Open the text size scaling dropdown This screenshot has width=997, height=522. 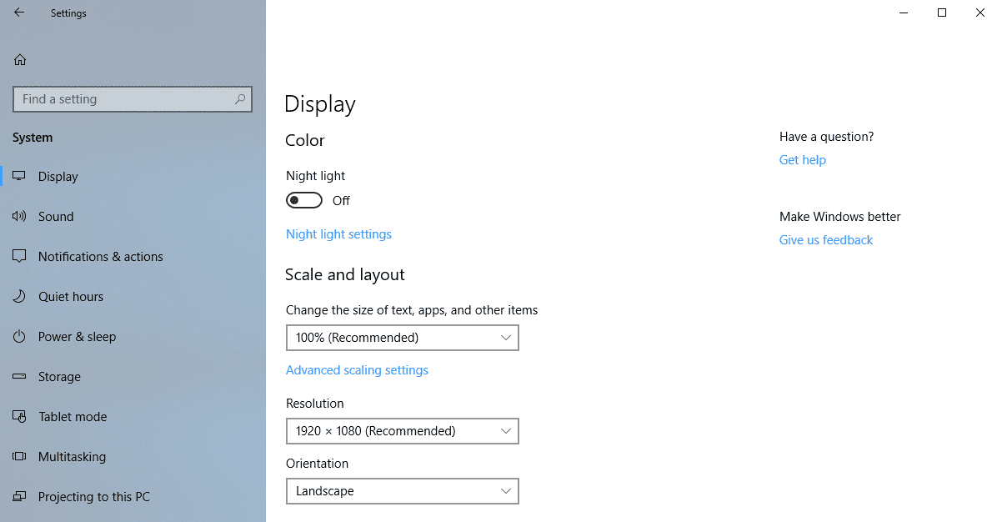pos(402,338)
